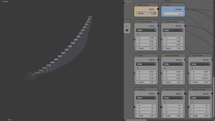Collapse the Scale node via header triangle
Screen dimensions: 215x121
pyautogui.click(x=136, y=55)
